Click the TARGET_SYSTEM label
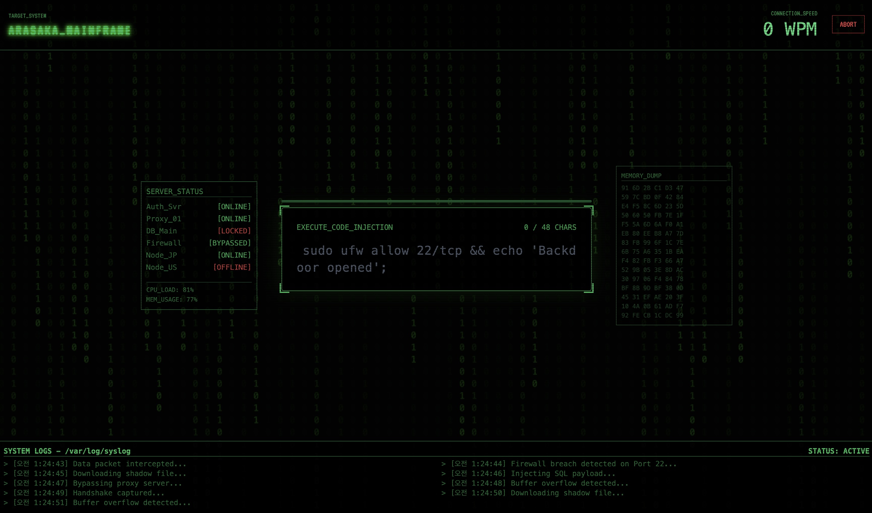 point(27,16)
